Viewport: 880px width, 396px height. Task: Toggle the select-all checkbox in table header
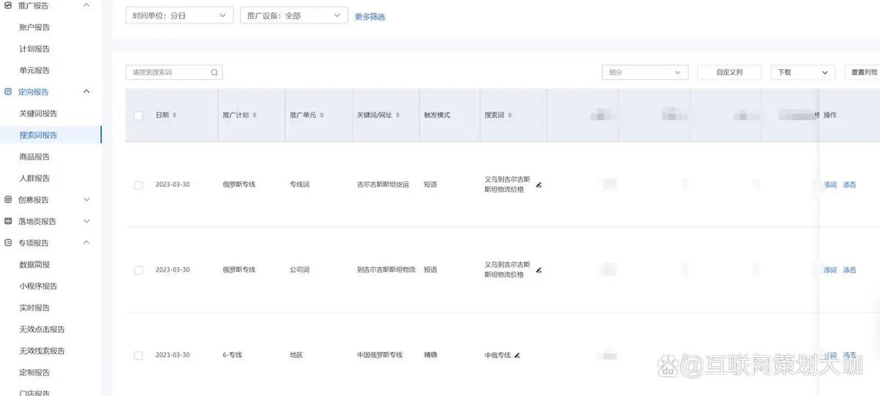(x=139, y=116)
